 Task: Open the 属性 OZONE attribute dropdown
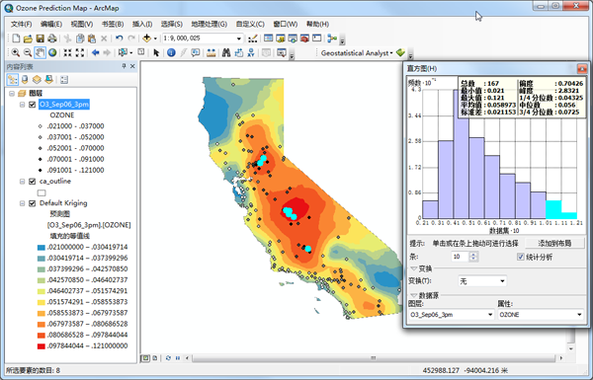tap(541, 314)
